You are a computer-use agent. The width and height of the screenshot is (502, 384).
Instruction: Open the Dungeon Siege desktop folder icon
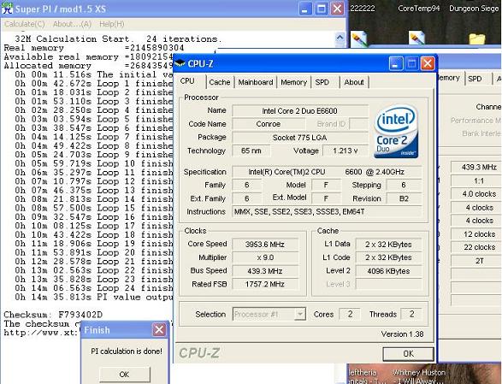477,38
